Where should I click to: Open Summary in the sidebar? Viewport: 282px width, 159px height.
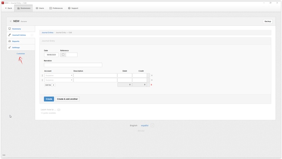pos(21,29)
